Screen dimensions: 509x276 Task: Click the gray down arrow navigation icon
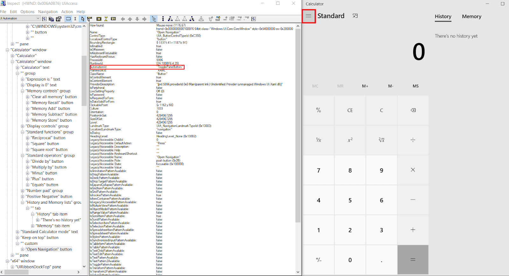137,19
